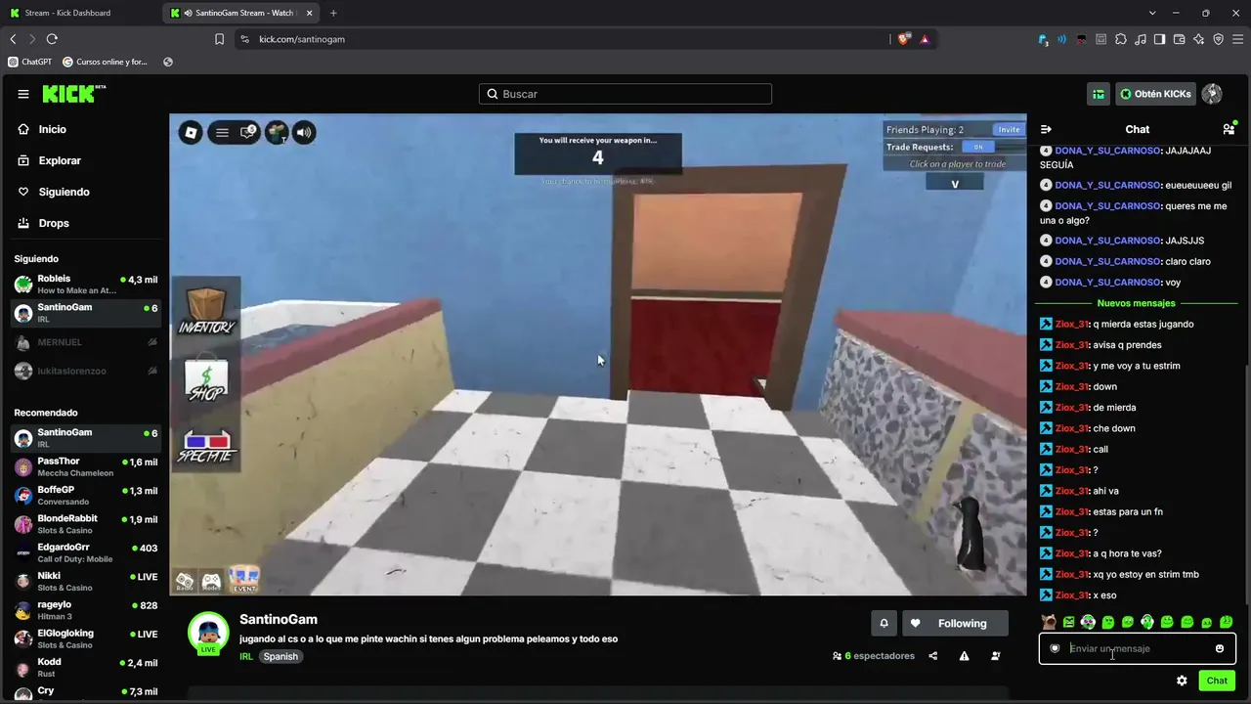Open BlondeRabbit recommended channel
The height and width of the screenshot is (704, 1251).
click(85, 524)
